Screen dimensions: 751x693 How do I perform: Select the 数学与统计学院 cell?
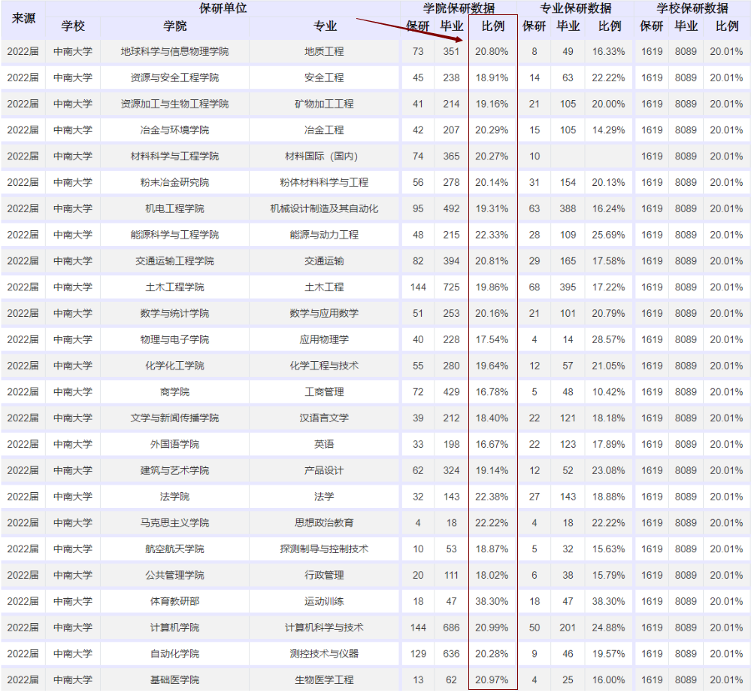point(175,314)
